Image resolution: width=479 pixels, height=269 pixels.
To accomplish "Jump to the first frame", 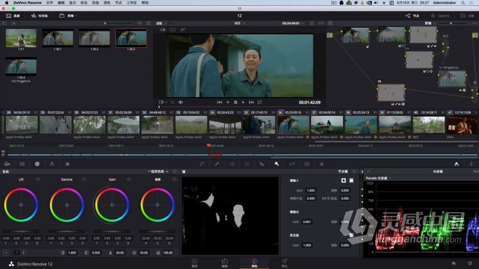I will tap(219, 102).
